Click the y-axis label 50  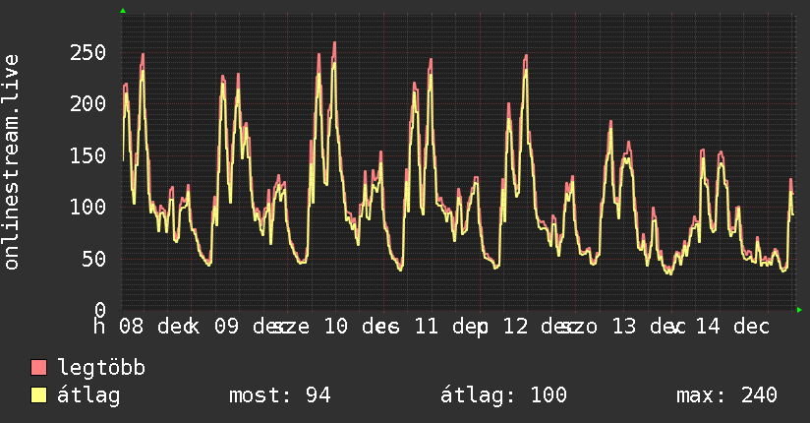point(94,259)
